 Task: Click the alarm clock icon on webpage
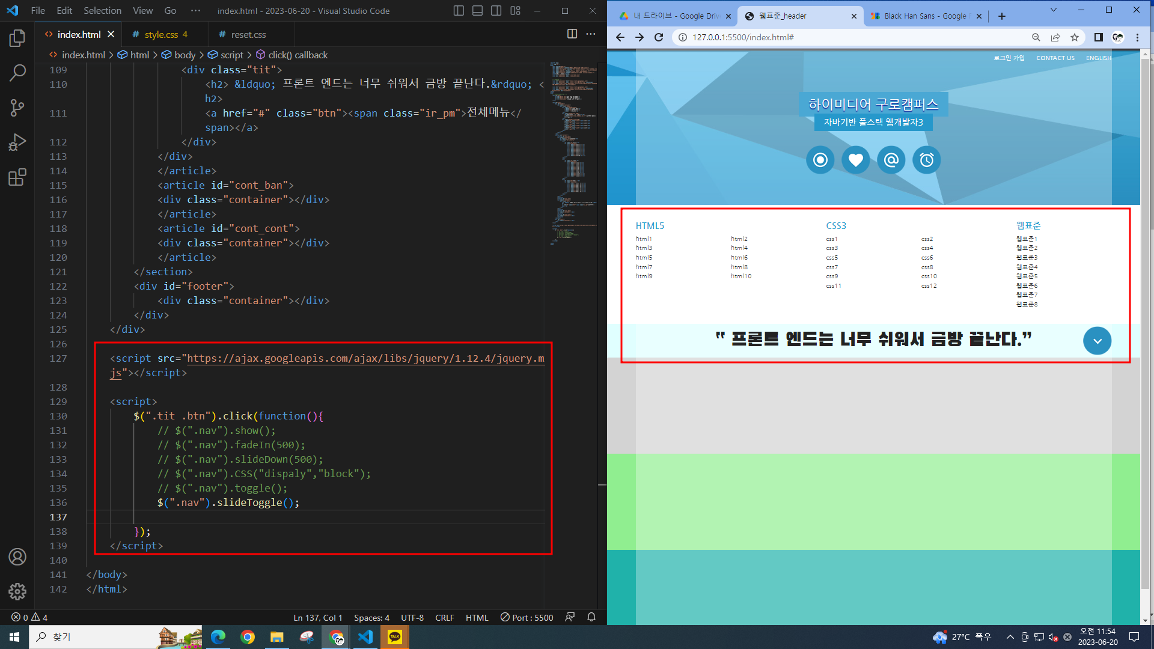point(926,160)
